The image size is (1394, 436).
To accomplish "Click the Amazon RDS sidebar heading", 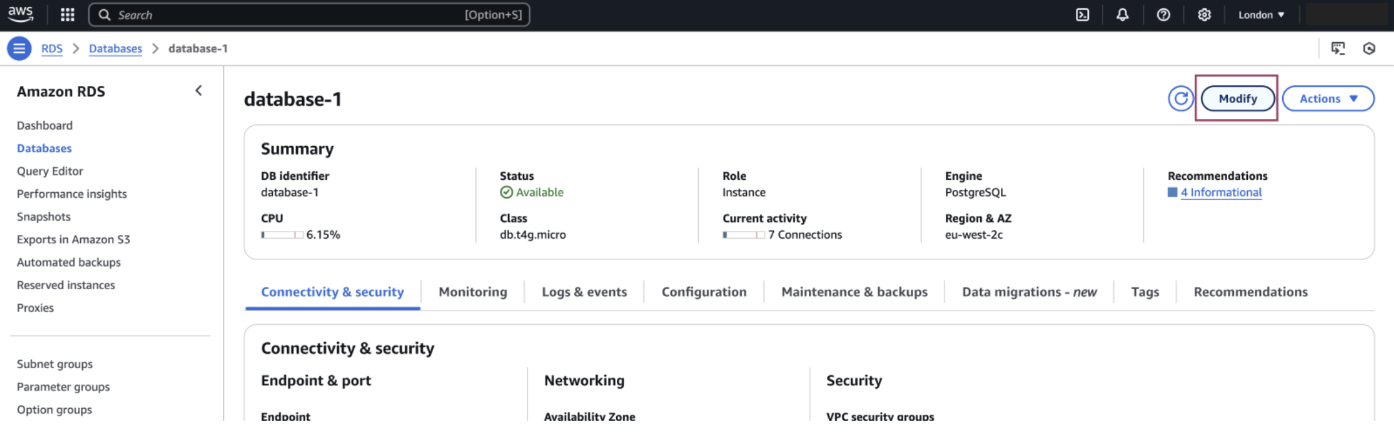I will pyautogui.click(x=61, y=91).
